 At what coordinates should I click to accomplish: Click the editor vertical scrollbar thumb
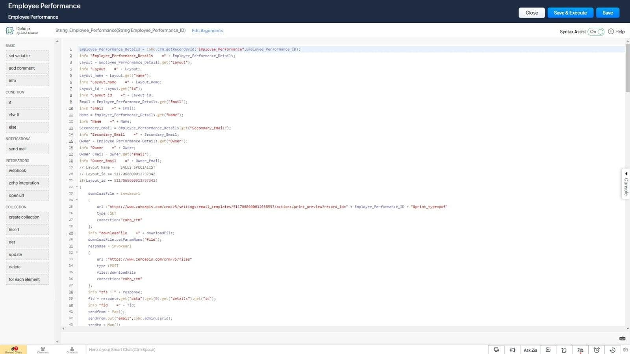[x=627, y=68]
